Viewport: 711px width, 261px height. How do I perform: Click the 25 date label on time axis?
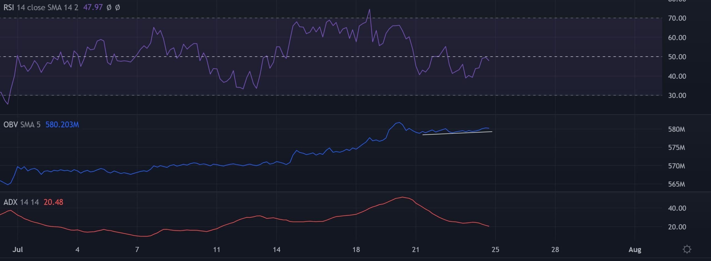point(495,250)
